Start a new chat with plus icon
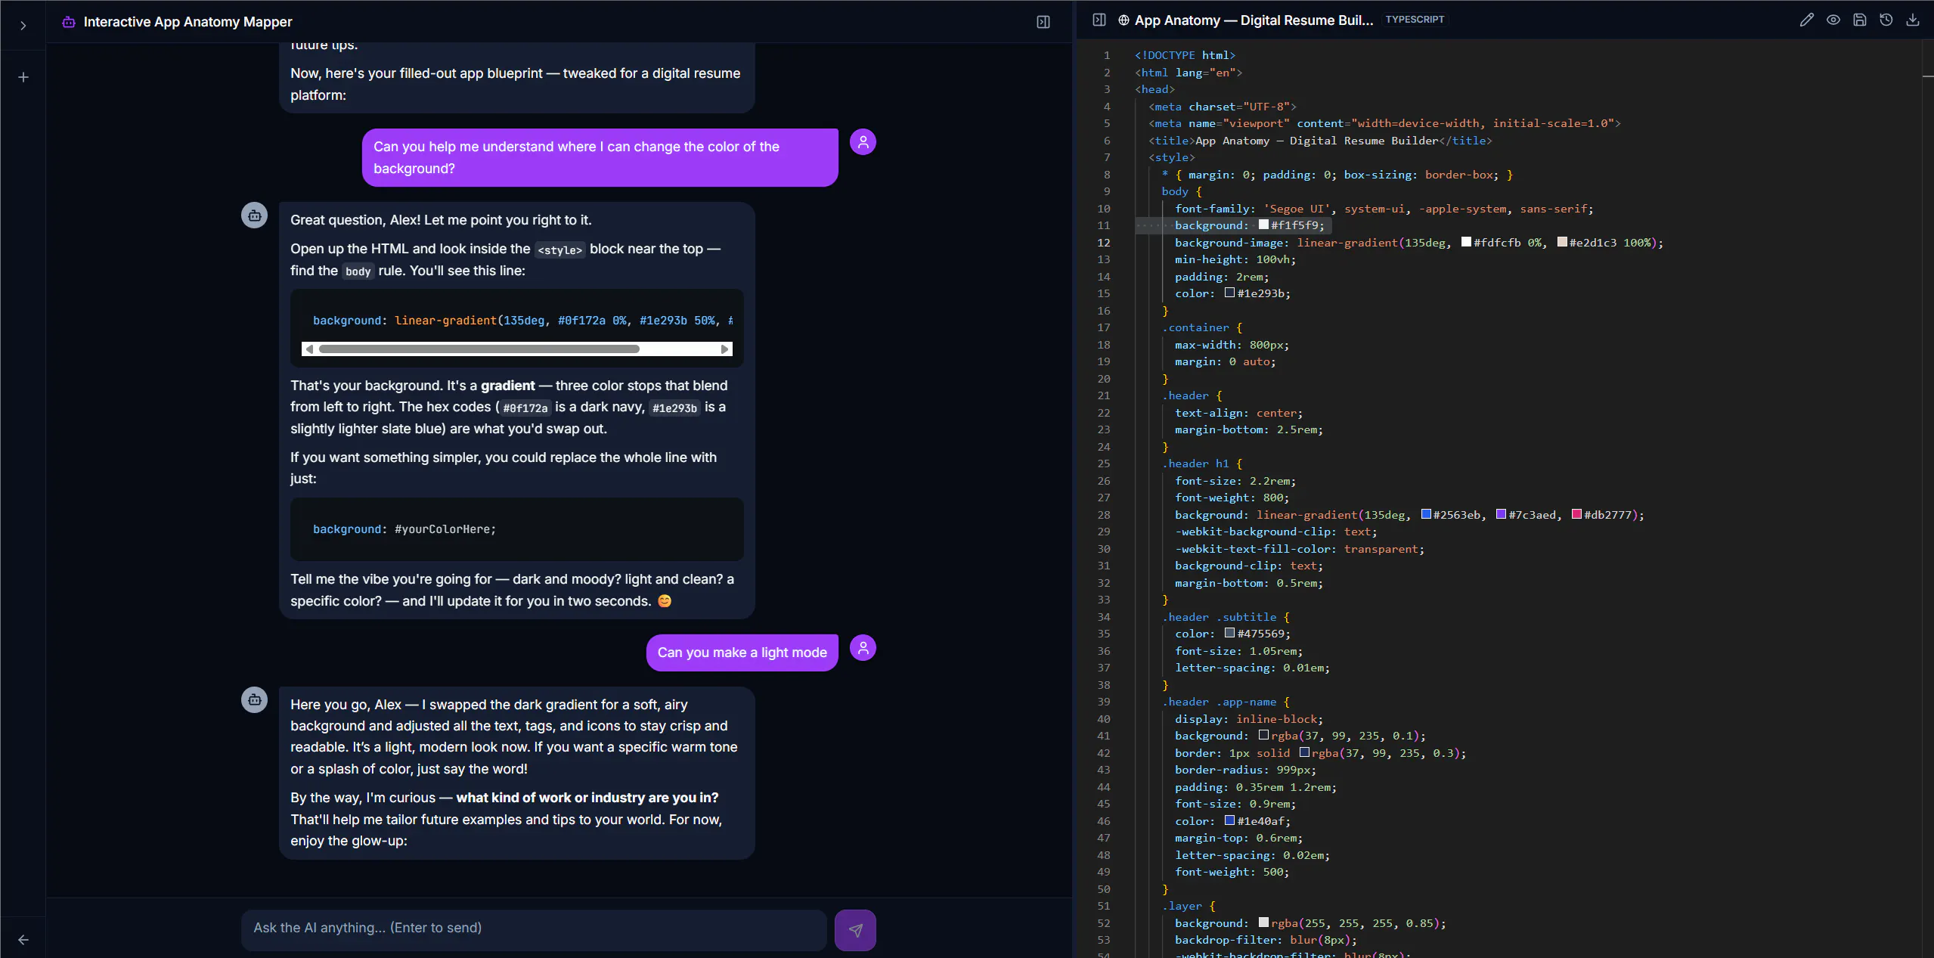The image size is (1934, 958). click(x=23, y=77)
